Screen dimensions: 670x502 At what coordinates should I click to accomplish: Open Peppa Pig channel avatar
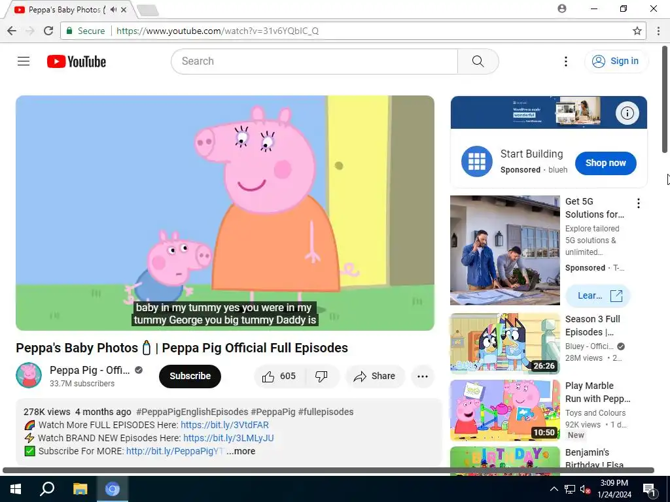pos(29,375)
